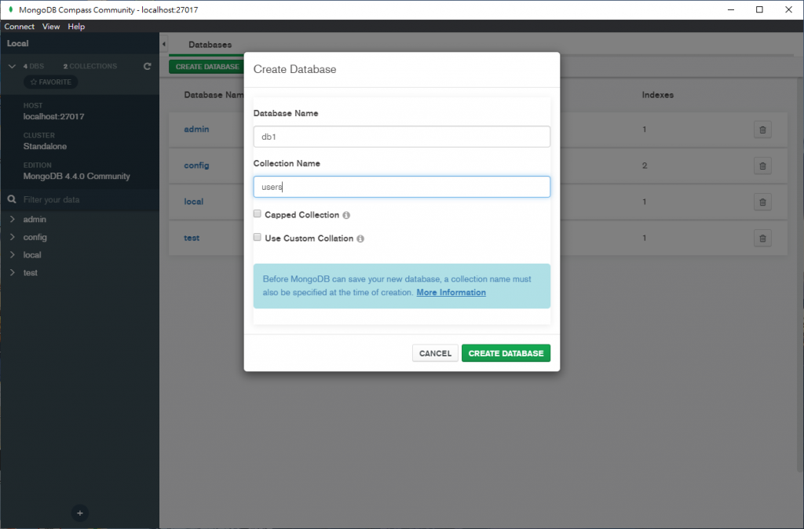Cancel the Create Database dialog
The height and width of the screenshot is (529, 804).
[435, 353]
